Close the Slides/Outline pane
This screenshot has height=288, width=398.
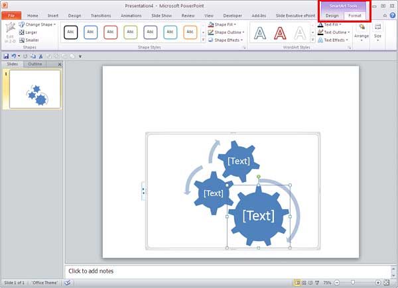[x=60, y=64]
